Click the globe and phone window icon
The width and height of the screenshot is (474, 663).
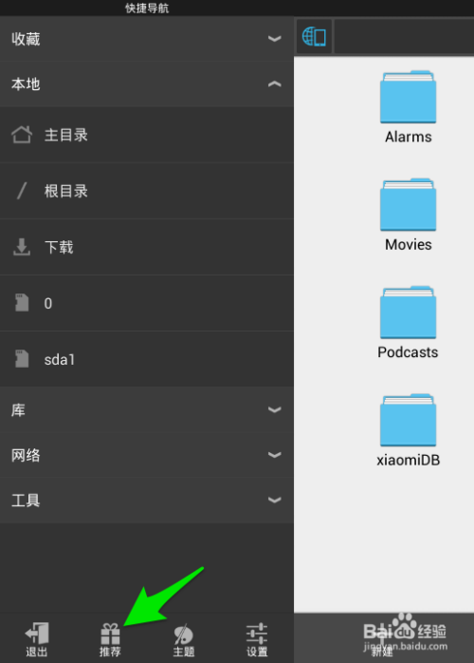(x=314, y=36)
